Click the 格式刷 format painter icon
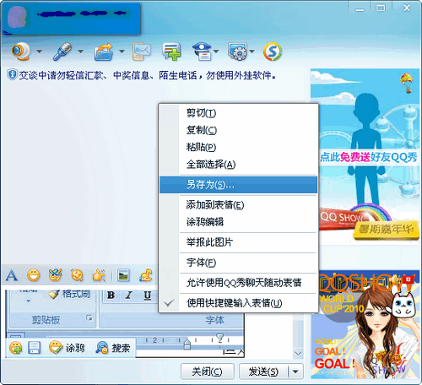This screenshot has width=422, height=385. click(52, 295)
